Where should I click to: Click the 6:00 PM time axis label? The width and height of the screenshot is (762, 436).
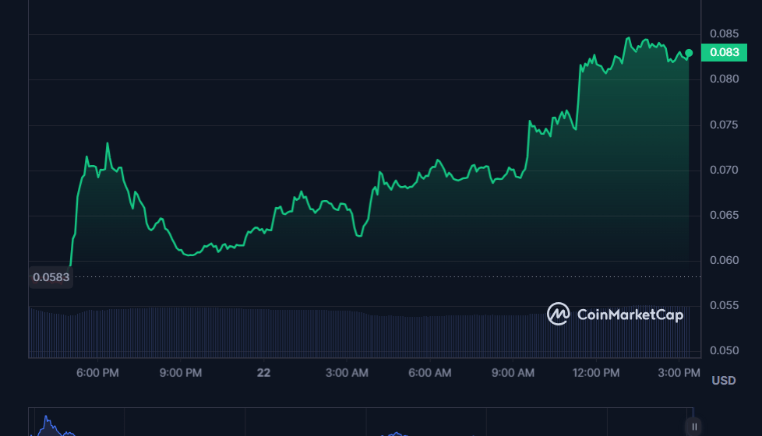tap(97, 373)
